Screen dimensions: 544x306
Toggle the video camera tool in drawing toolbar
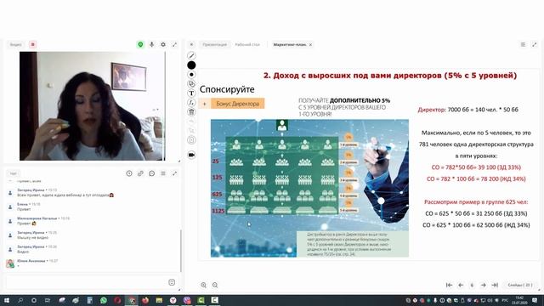pyautogui.click(x=191, y=155)
